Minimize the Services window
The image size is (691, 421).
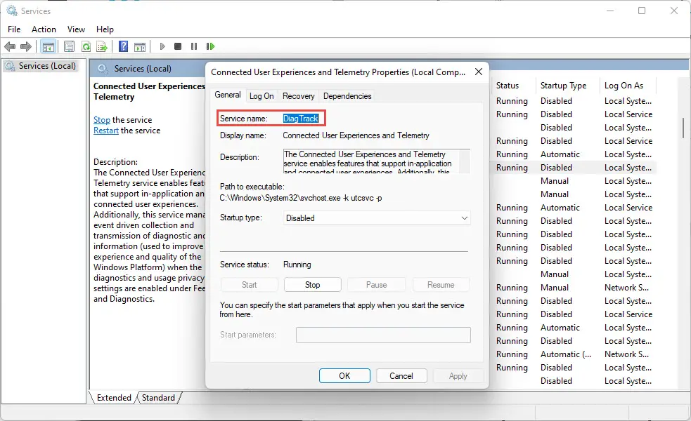point(610,11)
